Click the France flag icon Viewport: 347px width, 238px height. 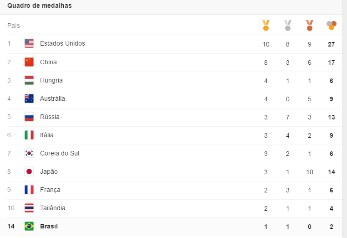[x=29, y=190]
